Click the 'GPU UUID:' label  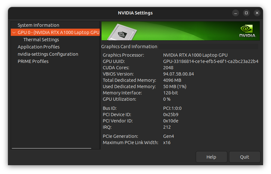pos(114,61)
